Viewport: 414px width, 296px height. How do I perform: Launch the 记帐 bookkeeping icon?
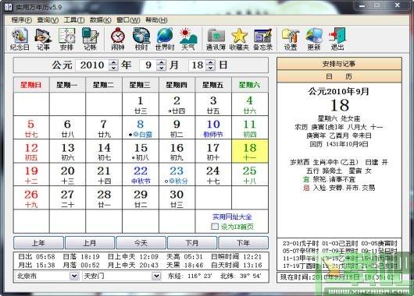click(90, 39)
